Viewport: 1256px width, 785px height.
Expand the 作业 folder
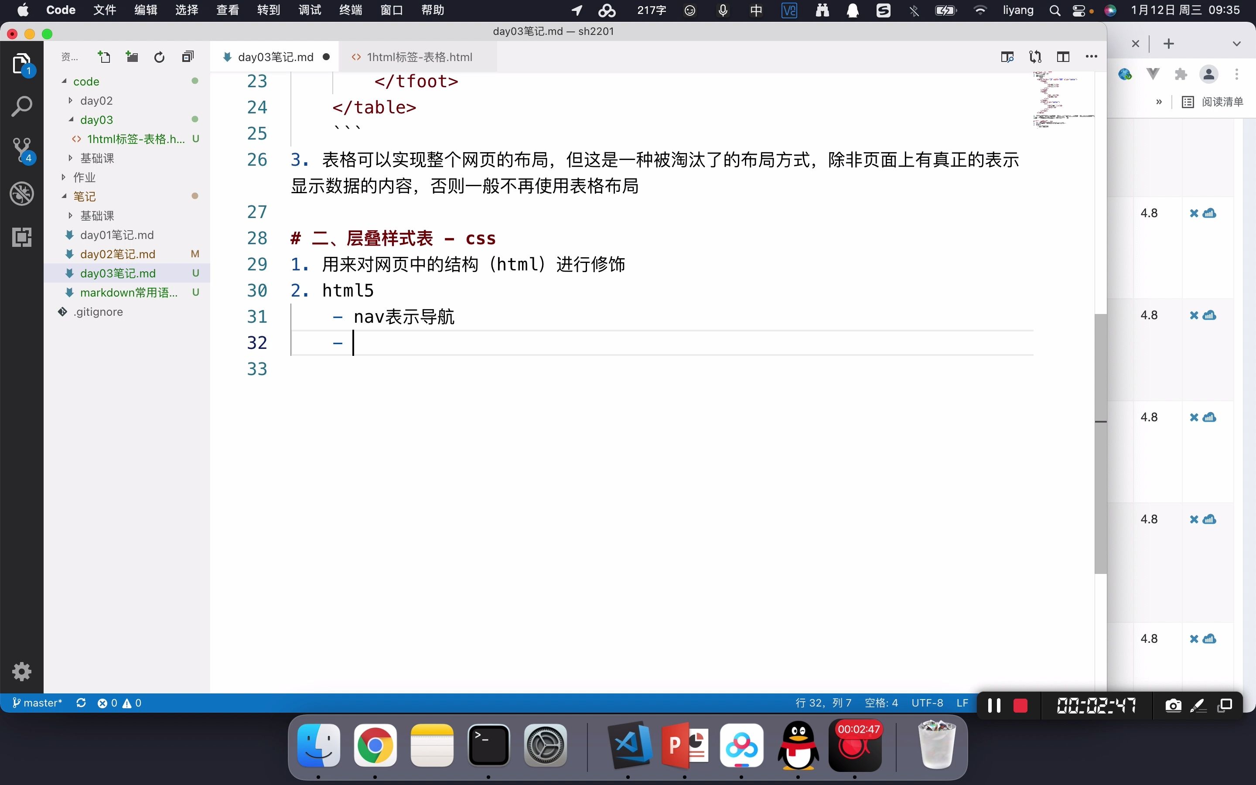(x=85, y=177)
